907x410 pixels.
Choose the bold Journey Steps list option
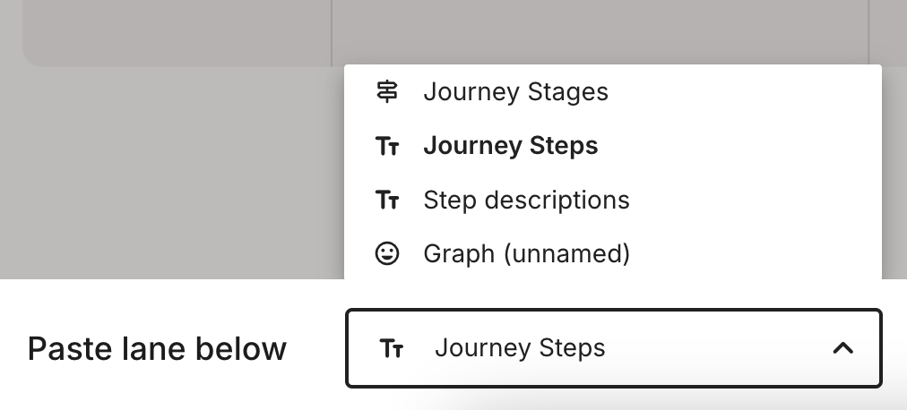point(510,146)
